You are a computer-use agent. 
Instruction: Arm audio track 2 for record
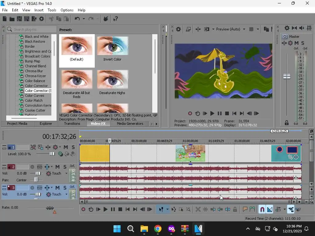click(32, 167)
